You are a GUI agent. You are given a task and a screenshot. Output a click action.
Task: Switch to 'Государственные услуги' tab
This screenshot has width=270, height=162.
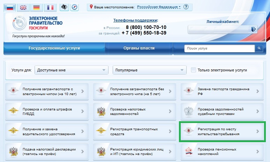coord(54,48)
